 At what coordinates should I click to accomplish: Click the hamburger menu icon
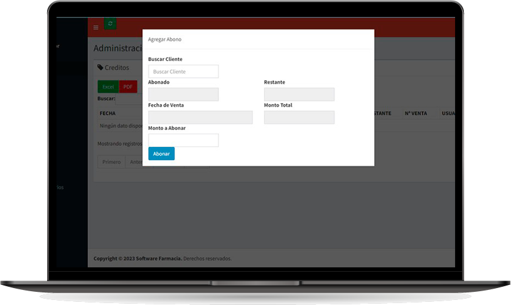(x=96, y=28)
